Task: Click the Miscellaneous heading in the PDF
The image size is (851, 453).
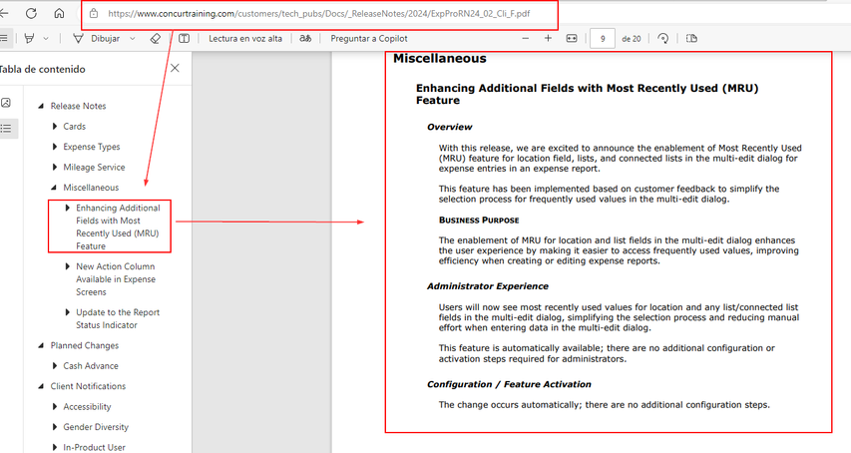Action: tap(440, 59)
